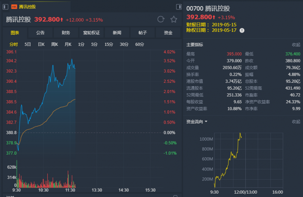Toggle the left sidebar panel icon
The image size is (303, 197).
(5, 7)
